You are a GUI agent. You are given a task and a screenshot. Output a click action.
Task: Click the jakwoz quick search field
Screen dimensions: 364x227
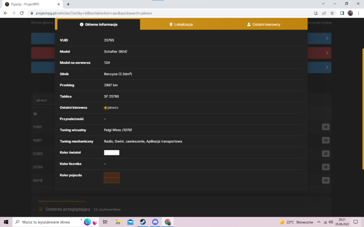pos(44,100)
